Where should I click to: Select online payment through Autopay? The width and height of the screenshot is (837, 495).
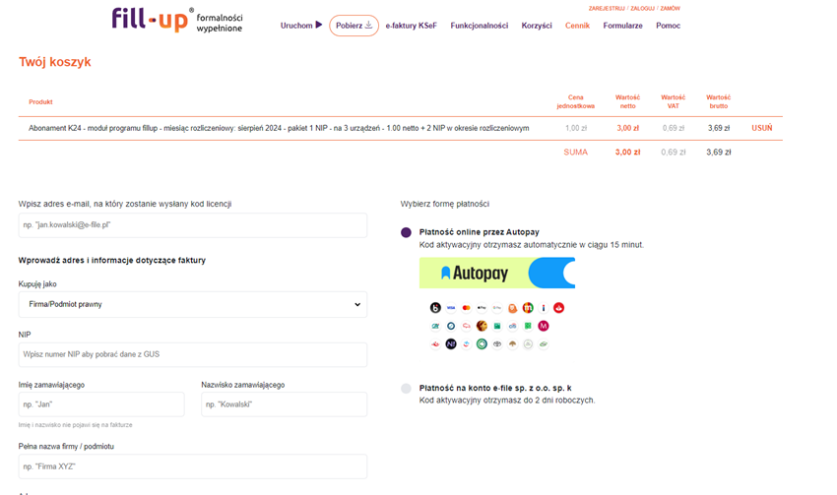click(x=407, y=232)
